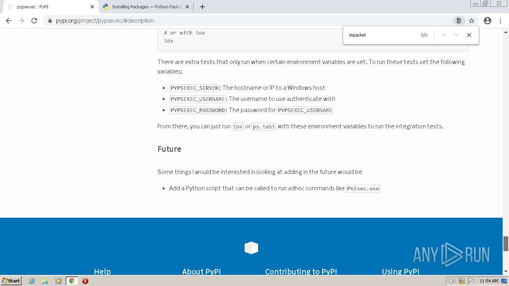Jump to next find result
Image resolution: width=509 pixels, height=286 pixels.
coord(457,35)
